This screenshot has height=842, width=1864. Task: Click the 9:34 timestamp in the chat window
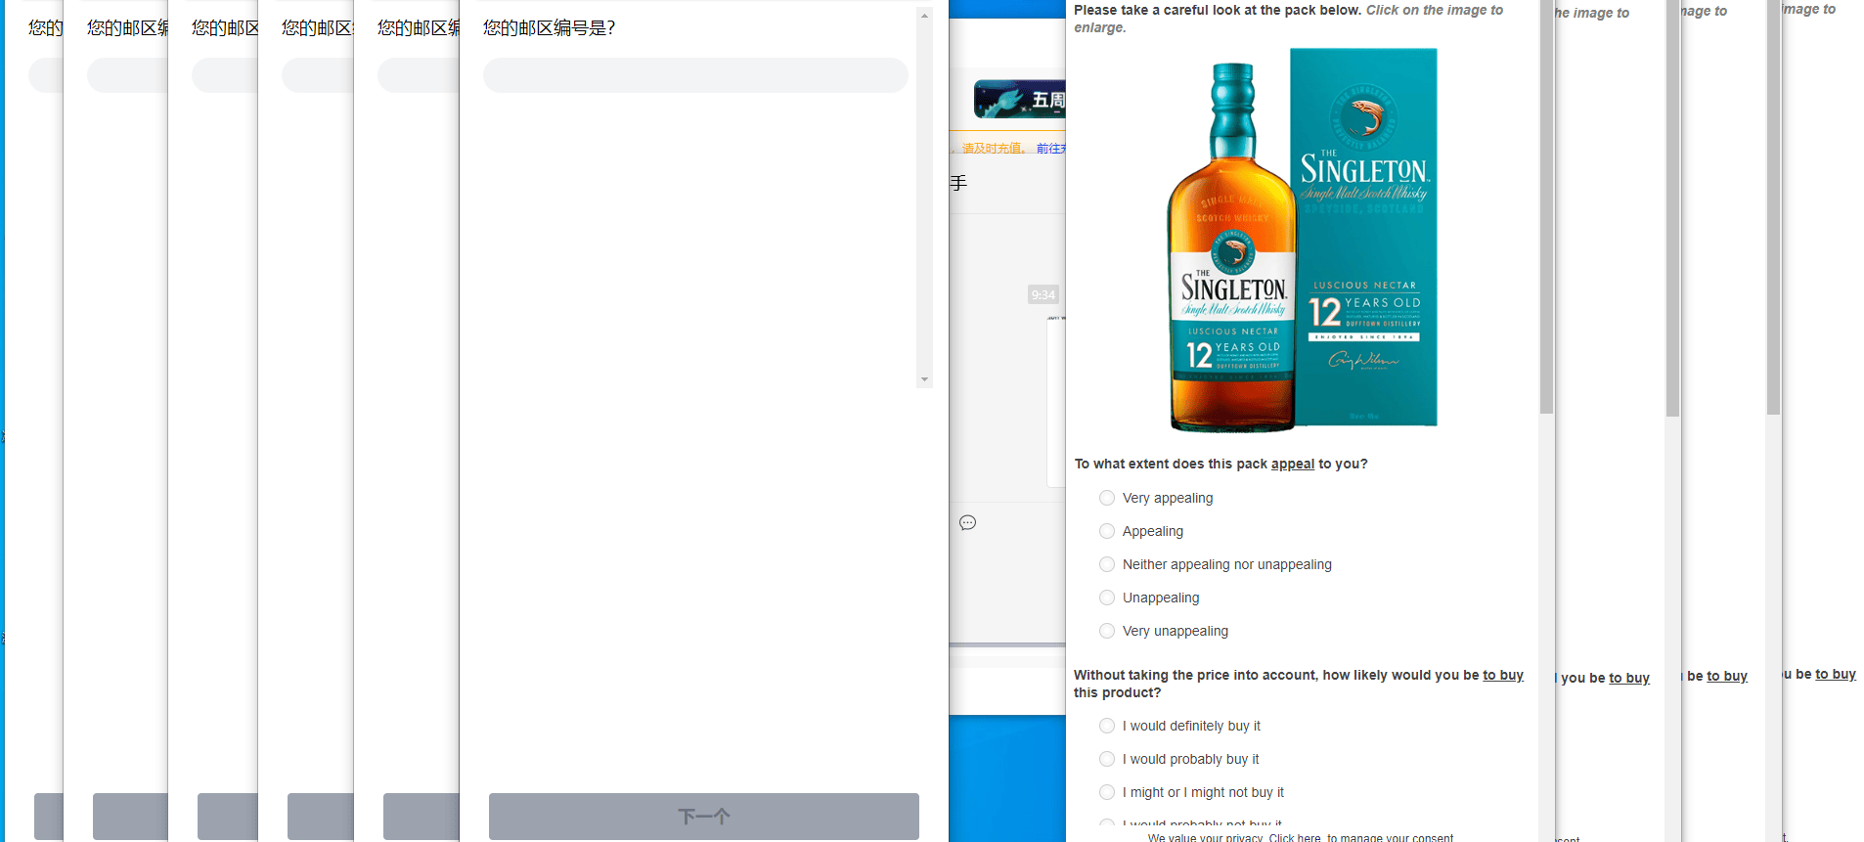tap(1043, 294)
